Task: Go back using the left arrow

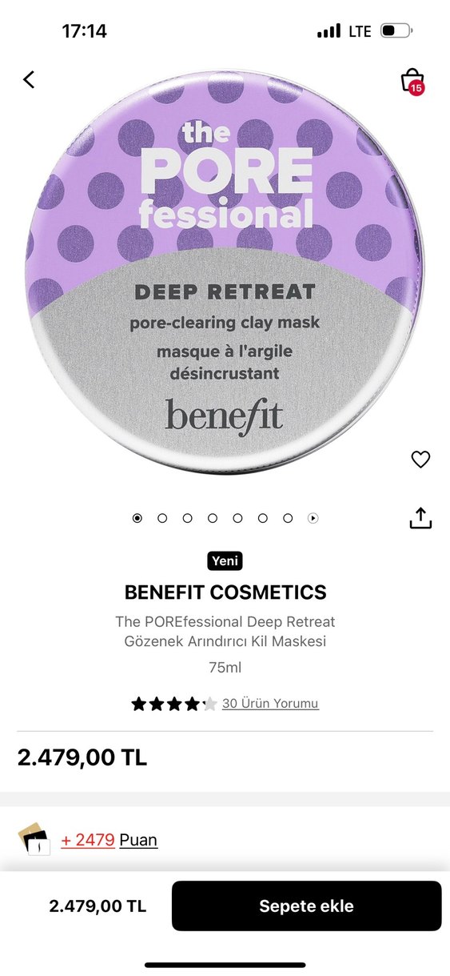Action: [29, 79]
